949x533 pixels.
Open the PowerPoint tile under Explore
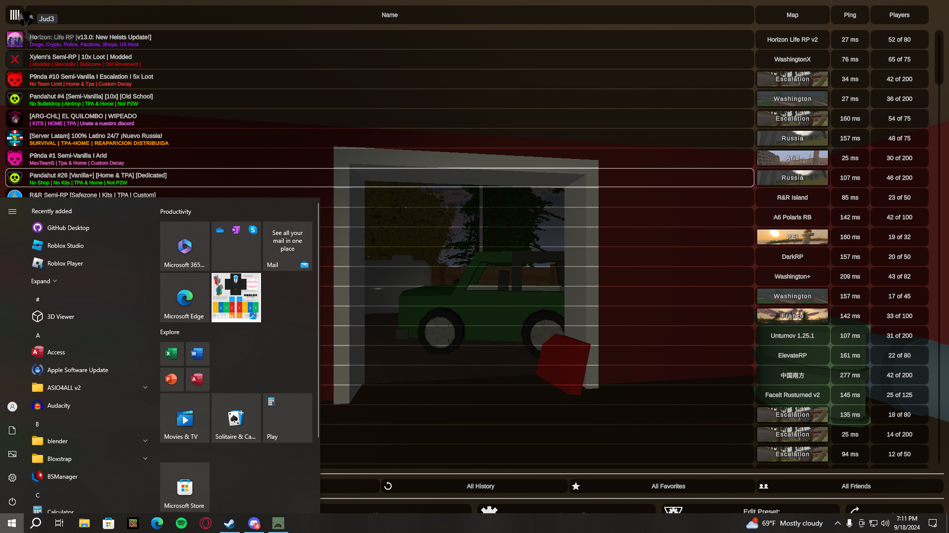172,379
